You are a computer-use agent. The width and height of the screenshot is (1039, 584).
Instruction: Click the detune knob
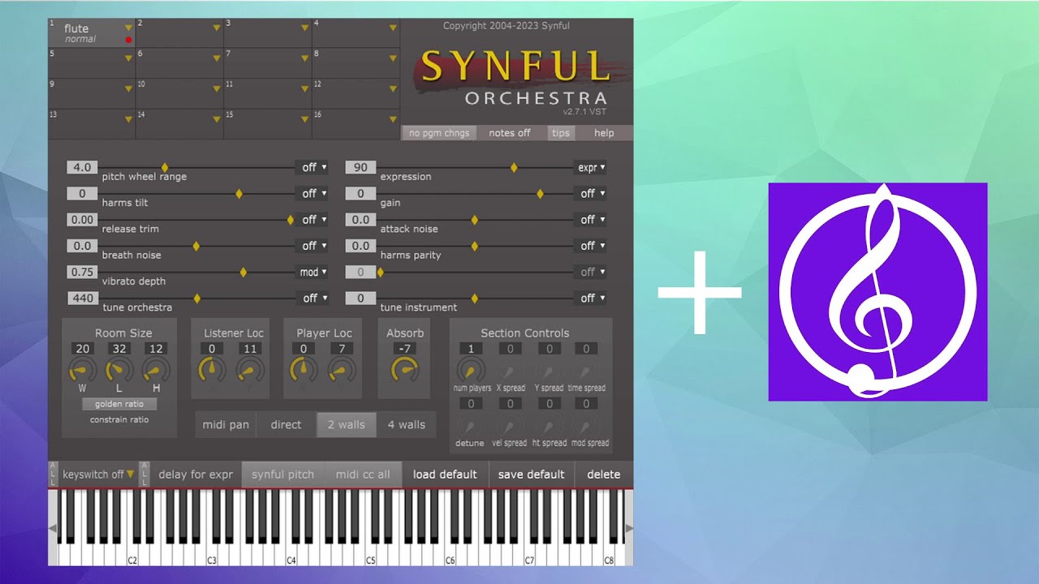[471, 426]
